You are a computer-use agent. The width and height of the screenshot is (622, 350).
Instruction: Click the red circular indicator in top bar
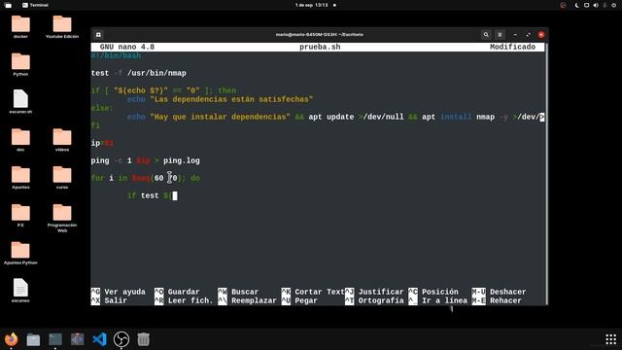click(x=563, y=5)
